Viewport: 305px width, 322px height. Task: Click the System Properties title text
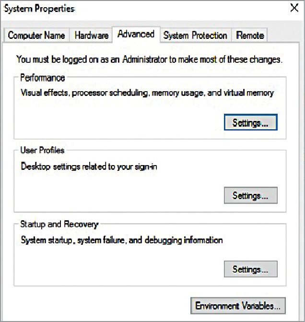(x=39, y=9)
